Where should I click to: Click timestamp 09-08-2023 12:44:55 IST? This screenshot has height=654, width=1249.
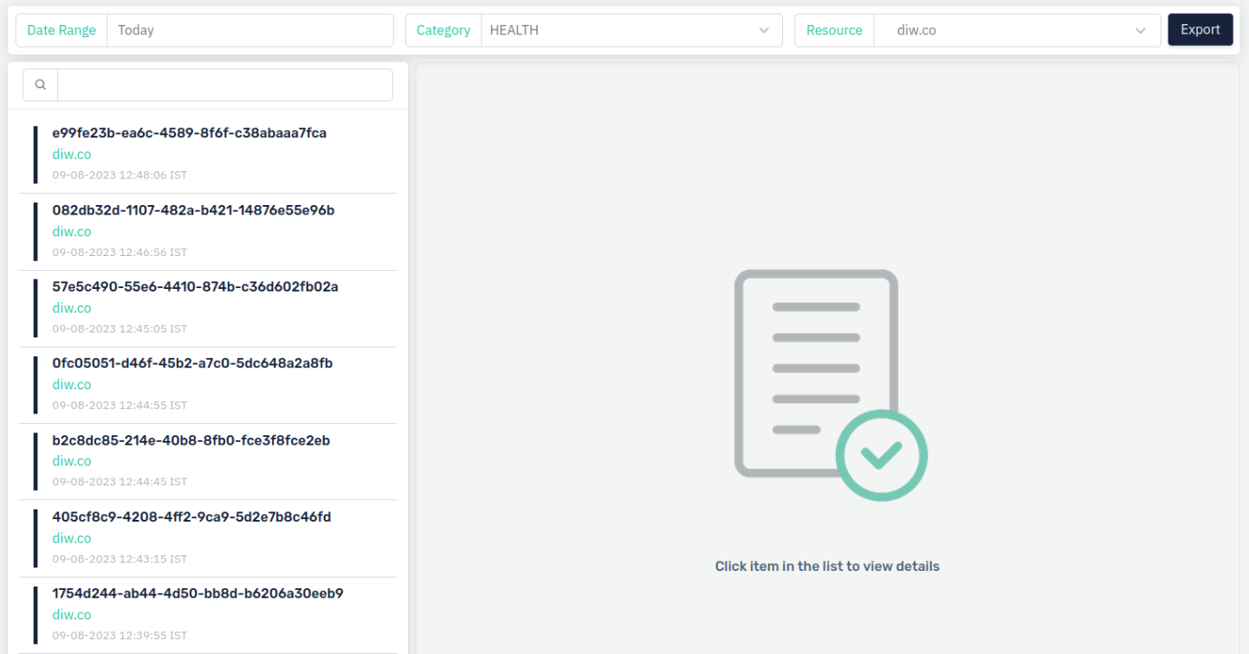pos(120,405)
